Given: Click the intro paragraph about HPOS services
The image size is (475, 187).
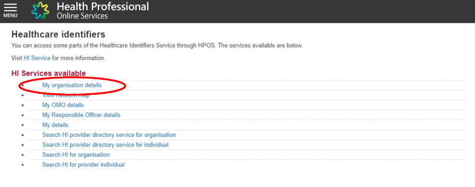Looking at the screenshot, I should pos(157,46).
